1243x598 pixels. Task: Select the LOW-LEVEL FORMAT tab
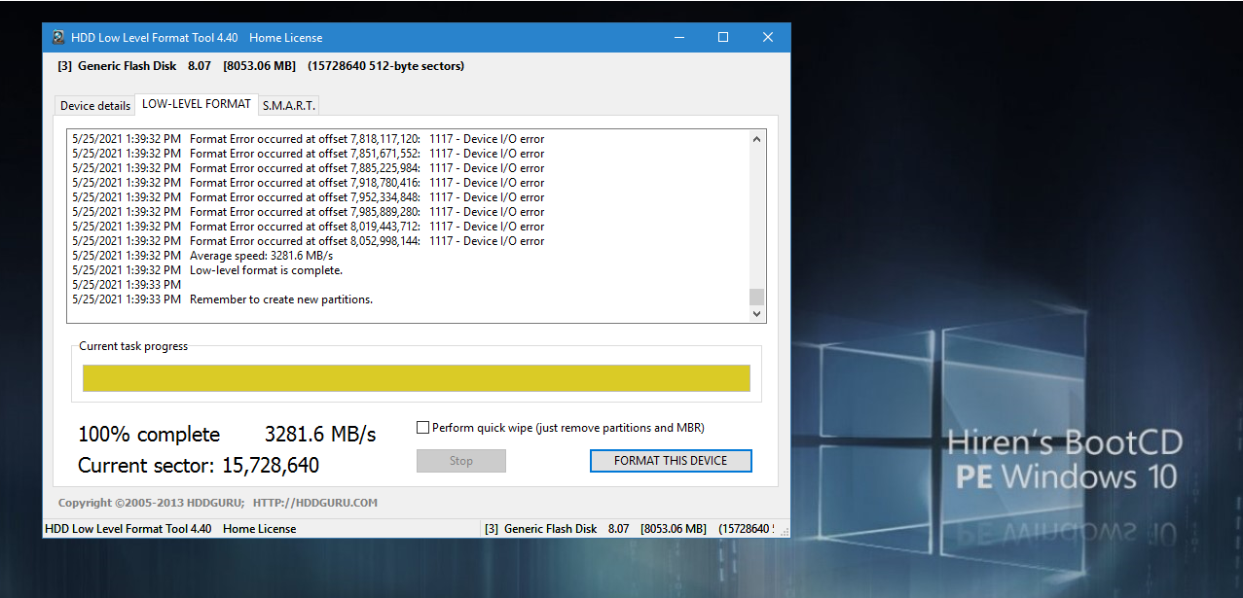click(197, 104)
